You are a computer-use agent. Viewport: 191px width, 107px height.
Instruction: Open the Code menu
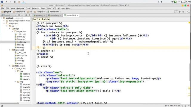click(x=28, y=8)
